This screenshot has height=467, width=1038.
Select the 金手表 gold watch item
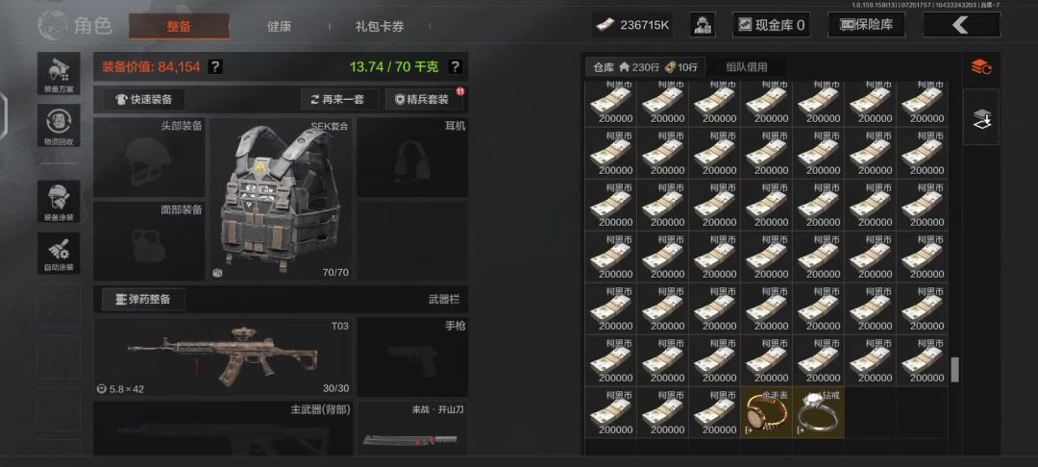(x=766, y=412)
